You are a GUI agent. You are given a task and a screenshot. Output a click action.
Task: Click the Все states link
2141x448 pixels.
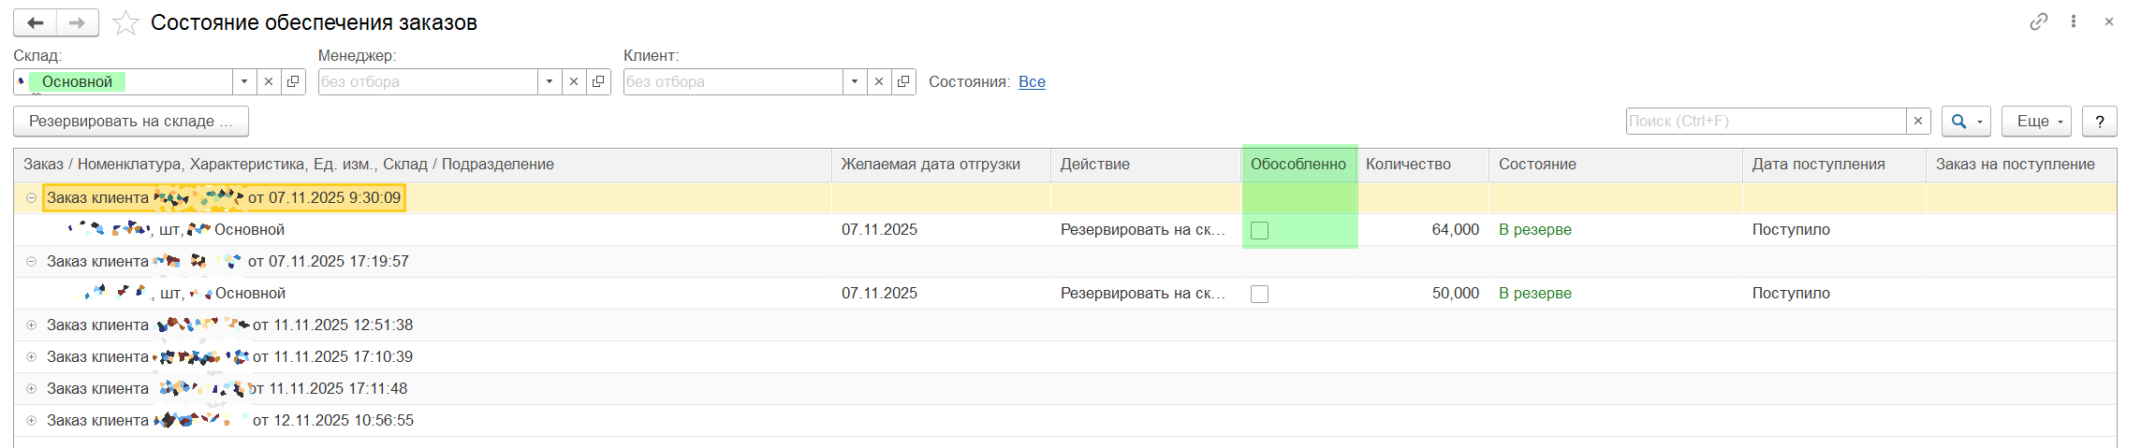[1032, 82]
